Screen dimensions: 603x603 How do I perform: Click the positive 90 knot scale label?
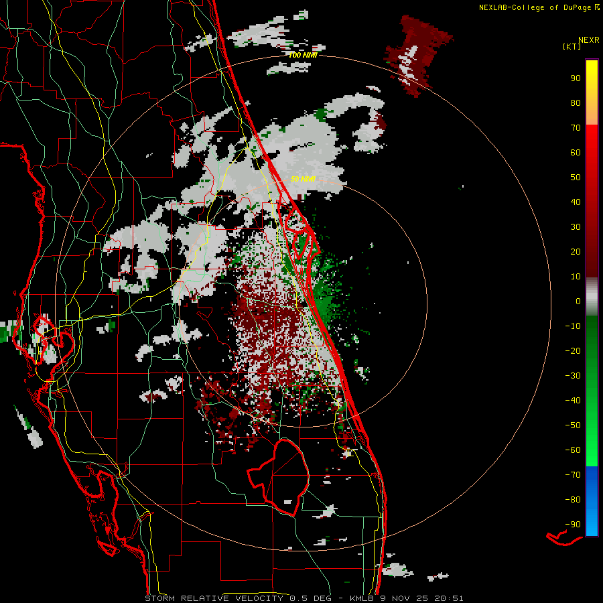pyautogui.click(x=576, y=78)
